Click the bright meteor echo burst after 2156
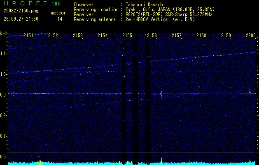This screenshot has width=259, height=165. coord(161,94)
